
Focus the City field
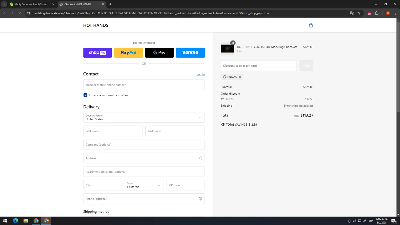click(x=102, y=185)
